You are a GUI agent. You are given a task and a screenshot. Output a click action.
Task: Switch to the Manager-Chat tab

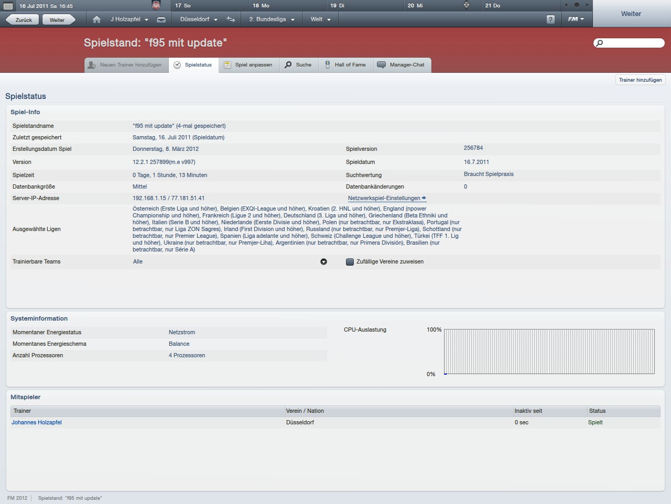(x=402, y=65)
